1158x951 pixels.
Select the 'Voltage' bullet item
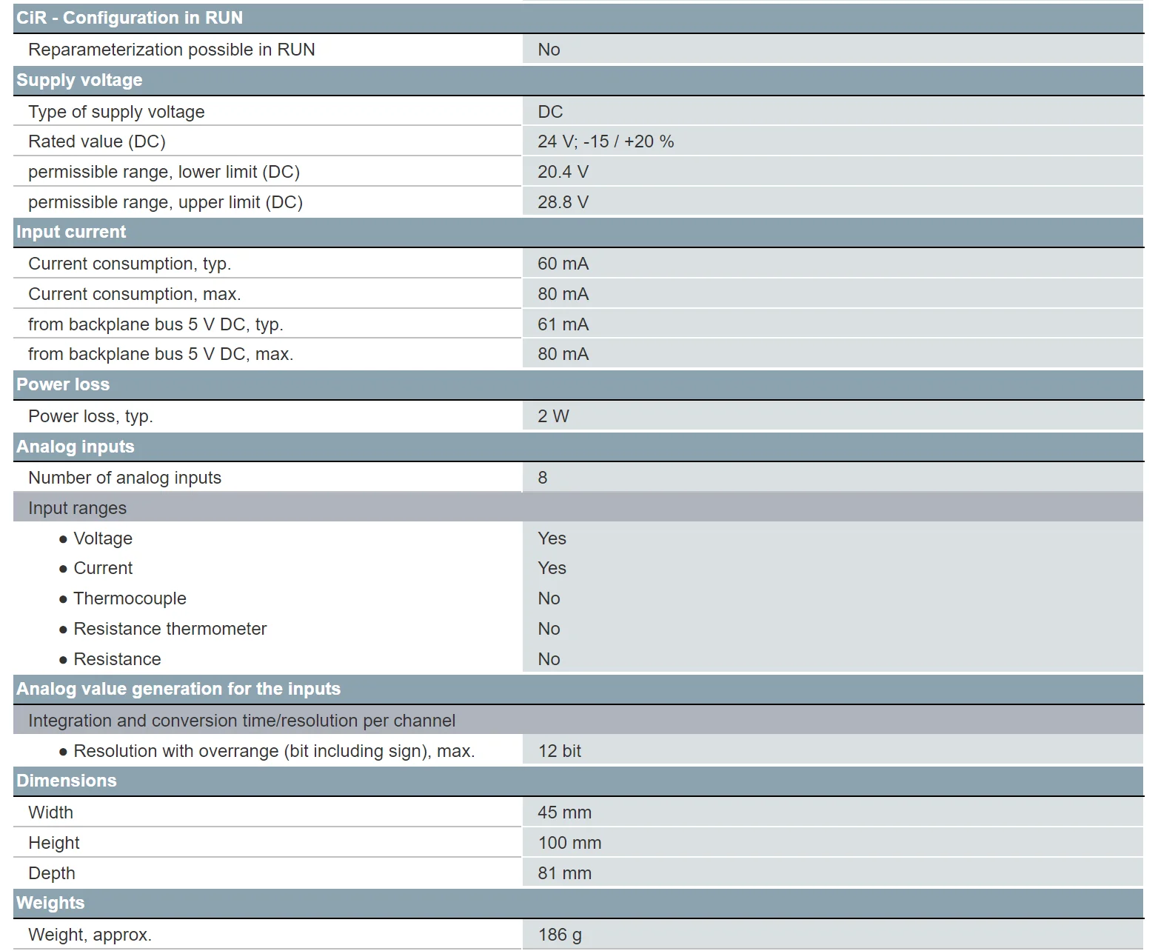[96, 538]
